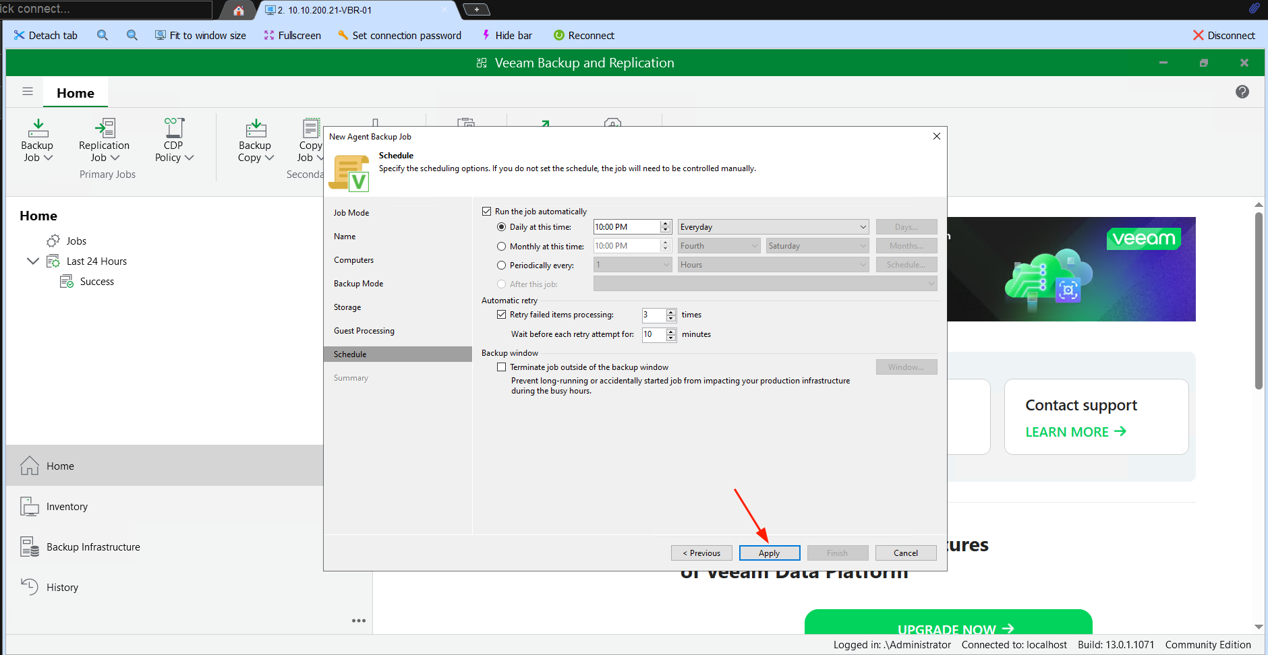Collapse the Last 24 Hours tree node
The image size is (1268, 655).
tap(32, 261)
